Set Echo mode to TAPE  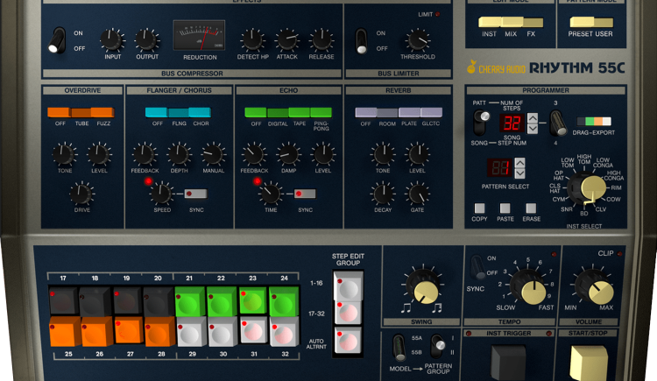click(300, 112)
